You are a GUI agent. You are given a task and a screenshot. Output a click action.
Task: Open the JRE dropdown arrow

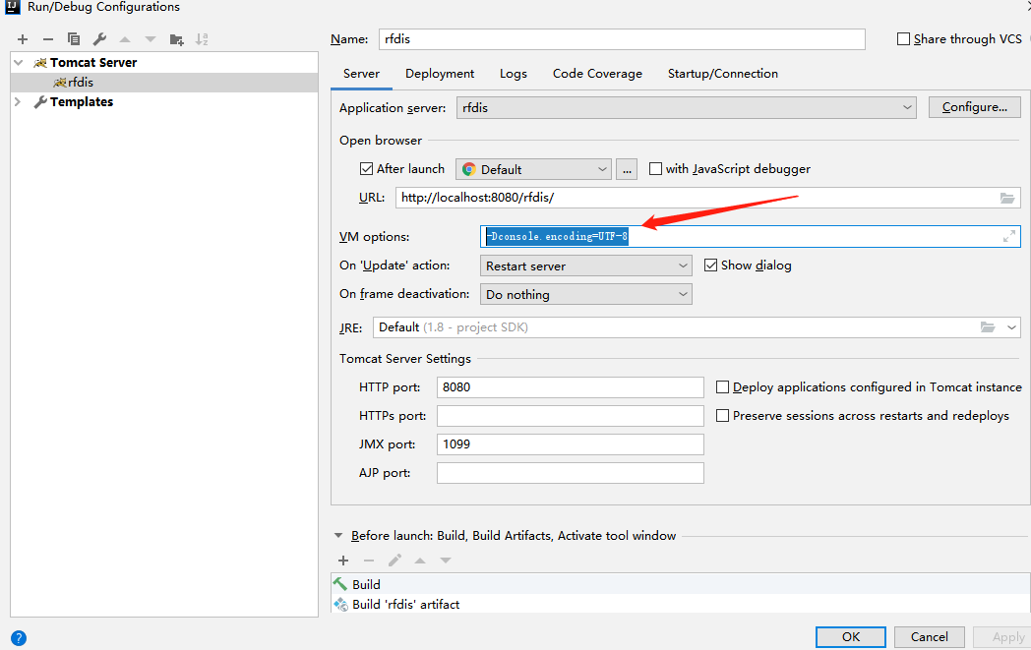point(1011,327)
